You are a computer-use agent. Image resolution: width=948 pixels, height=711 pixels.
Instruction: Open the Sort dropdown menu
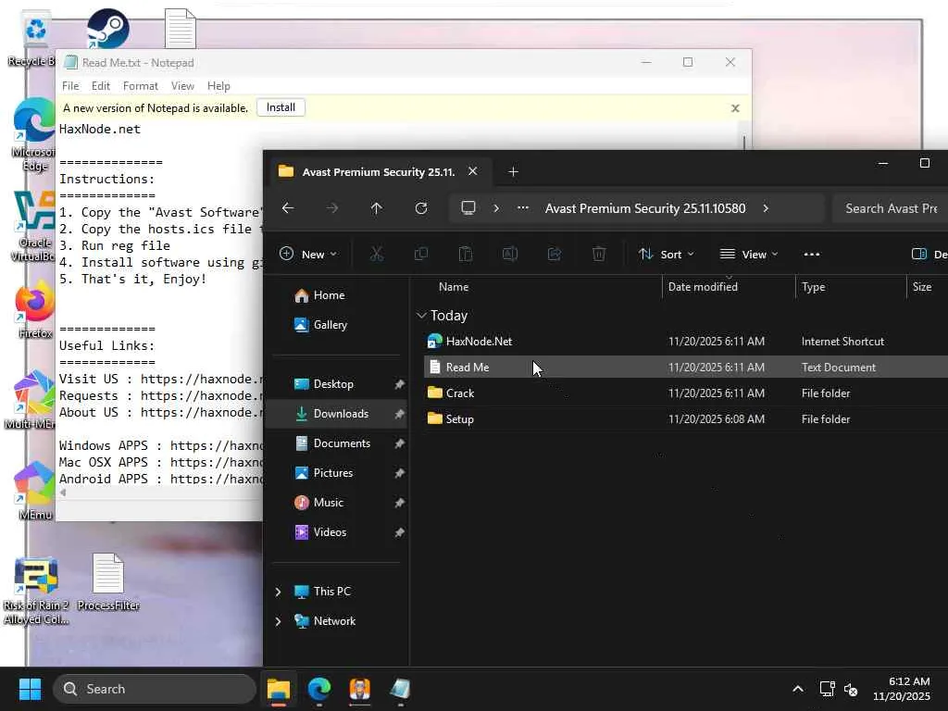tap(667, 254)
